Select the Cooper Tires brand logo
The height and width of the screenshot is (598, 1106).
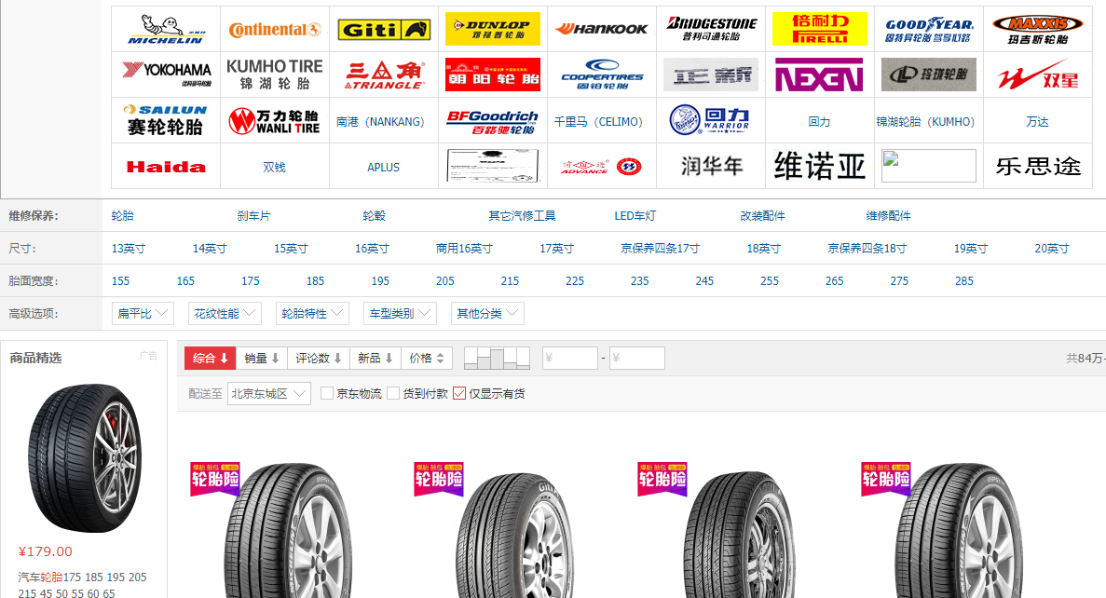point(602,74)
